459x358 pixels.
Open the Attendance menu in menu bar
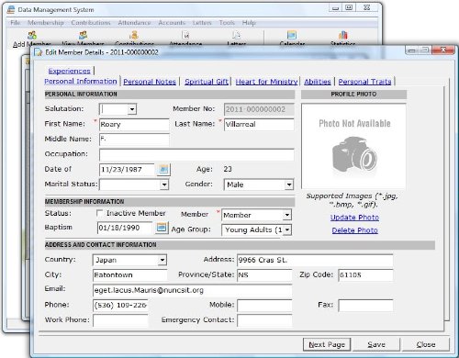pyautogui.click(x=134, y=23)
